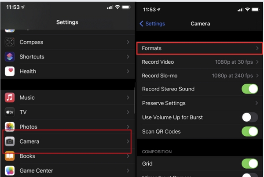
Task: Tap the Music app icon
Action: (x=10, y=98)
